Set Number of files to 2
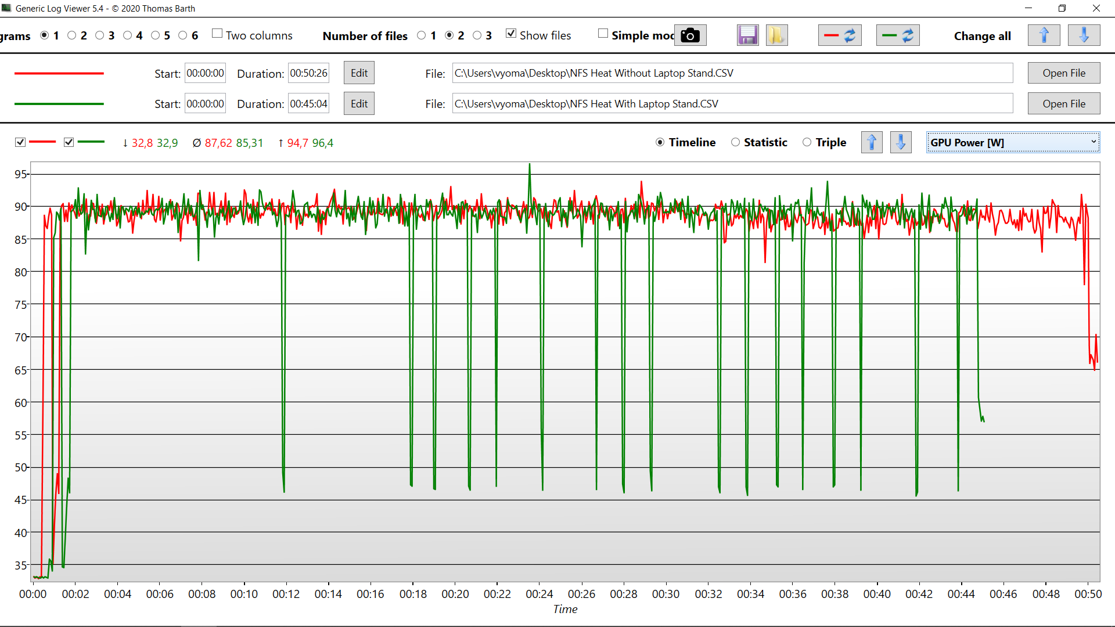1115x627 pixels. pos(449,35)
